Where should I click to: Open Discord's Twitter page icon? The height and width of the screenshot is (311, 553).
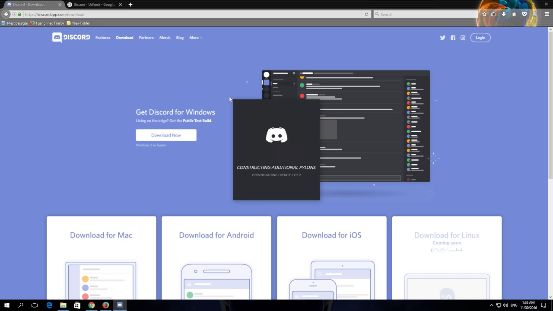(x=442, y=38)
